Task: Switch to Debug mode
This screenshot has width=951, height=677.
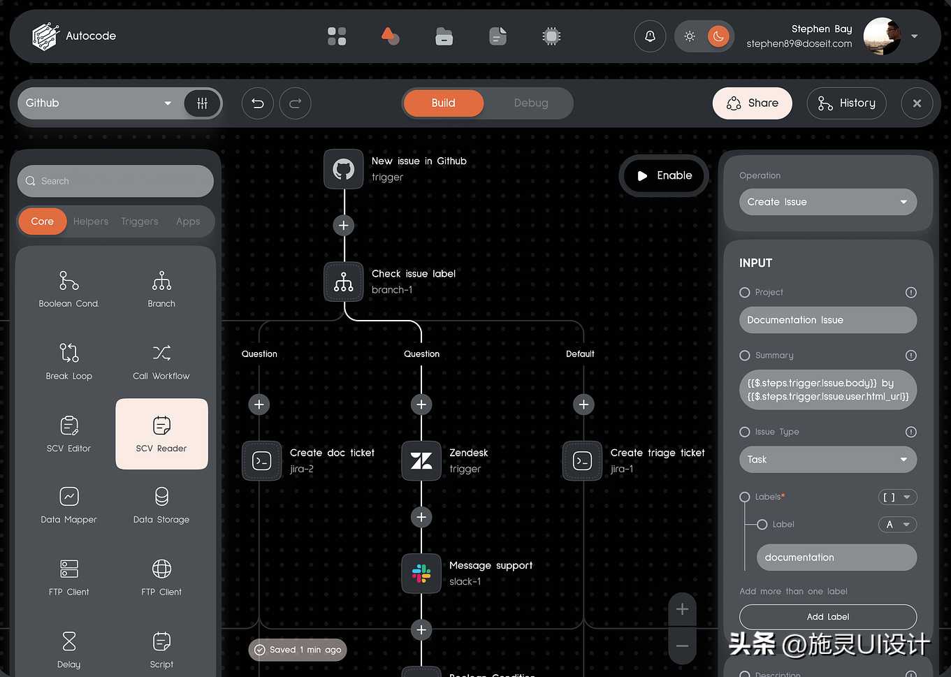Action: (531, 103)
